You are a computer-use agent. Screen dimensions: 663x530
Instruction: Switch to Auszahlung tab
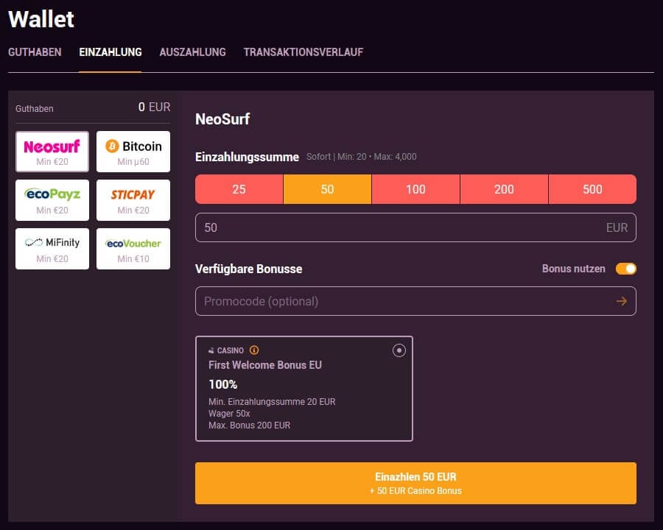point(192,52)
